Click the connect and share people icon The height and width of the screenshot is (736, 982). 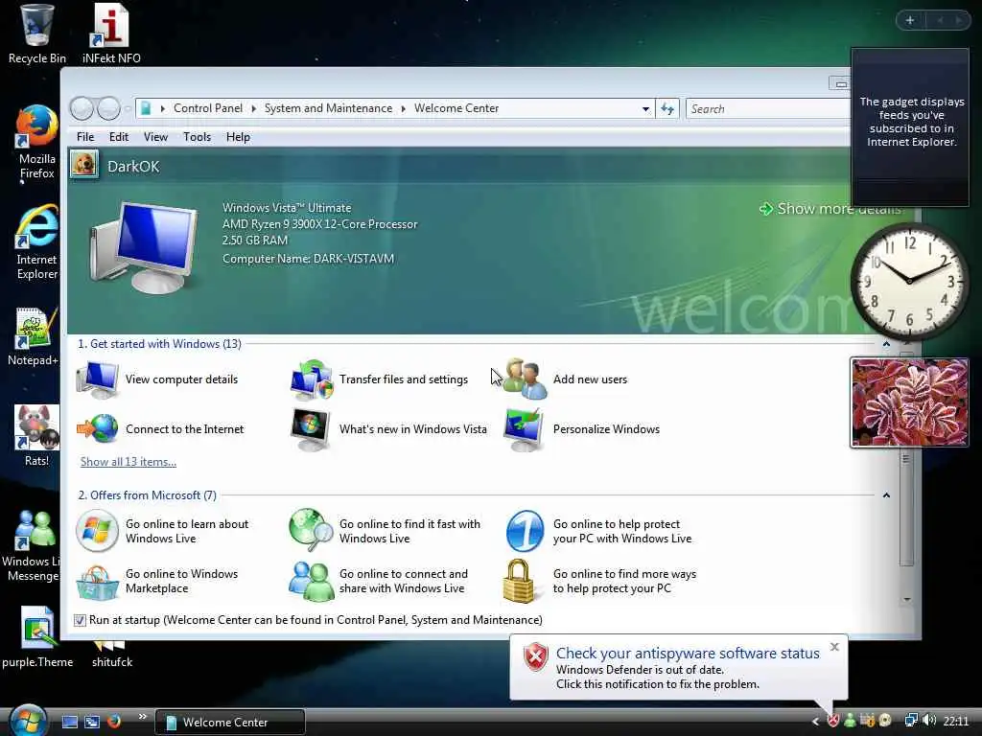312,582
